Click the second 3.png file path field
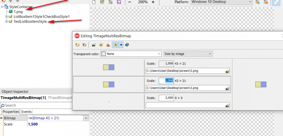Viewport: 283px width, 136px height. click(188, 88)
